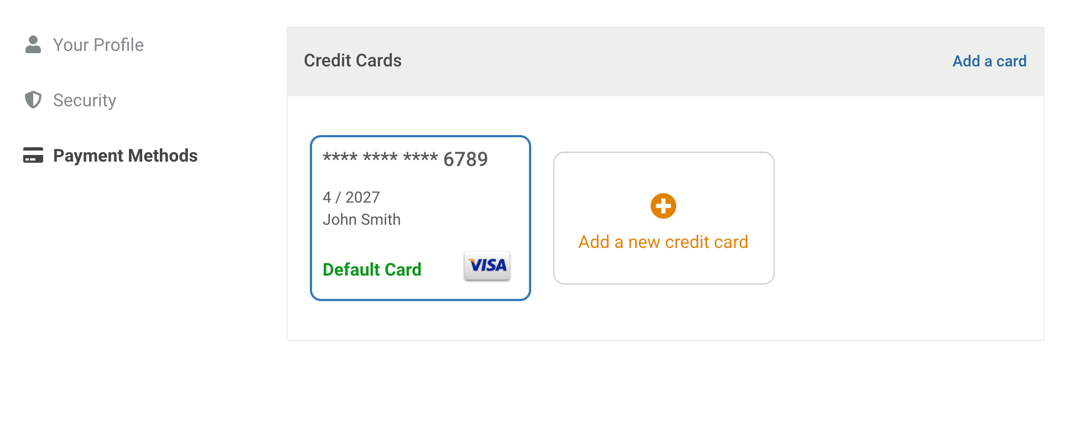Click the Security shield icon
Viewport: 1069px width, 424px height.
coord(33,100)
